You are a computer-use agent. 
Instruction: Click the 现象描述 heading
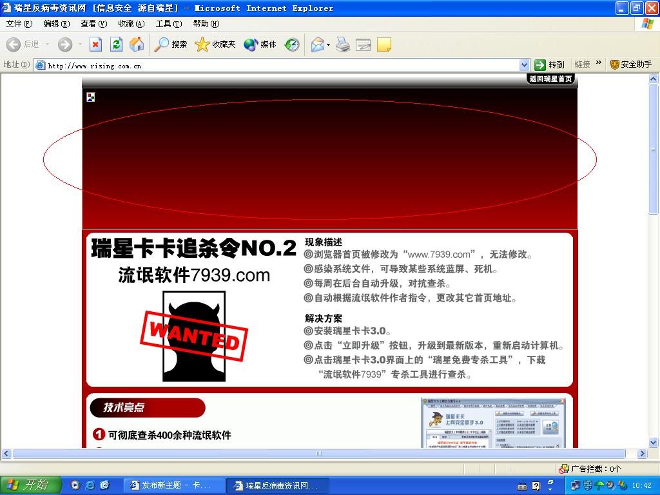[x=324, y=242]
